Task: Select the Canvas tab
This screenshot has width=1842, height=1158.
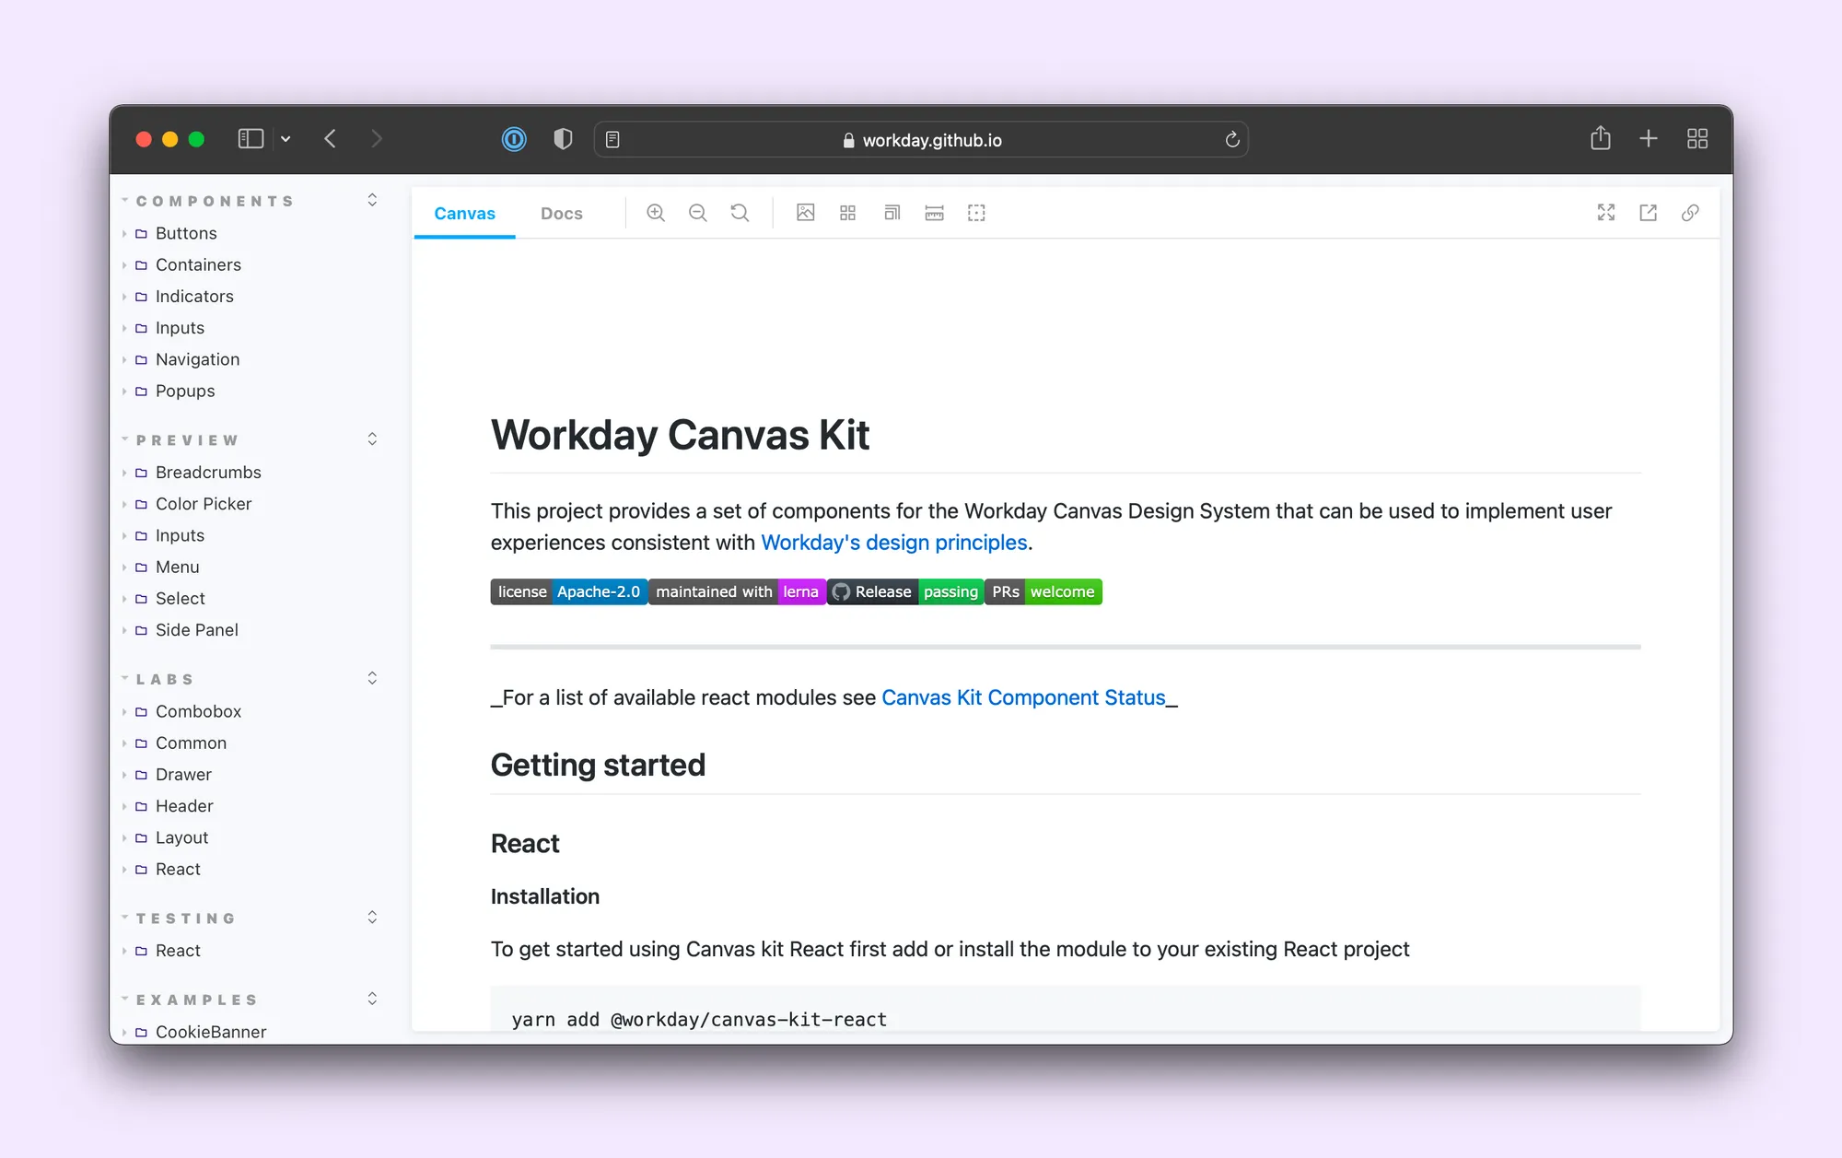Action: tap(464, 213)
